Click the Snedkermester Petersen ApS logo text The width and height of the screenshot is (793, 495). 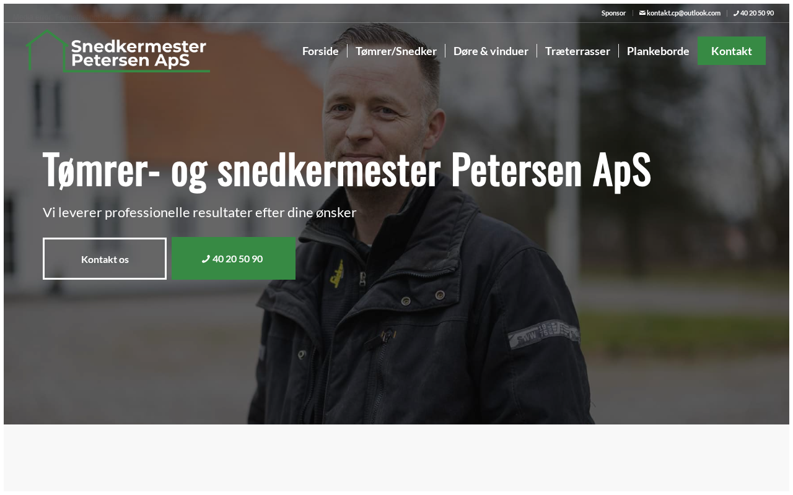(139, 53)
